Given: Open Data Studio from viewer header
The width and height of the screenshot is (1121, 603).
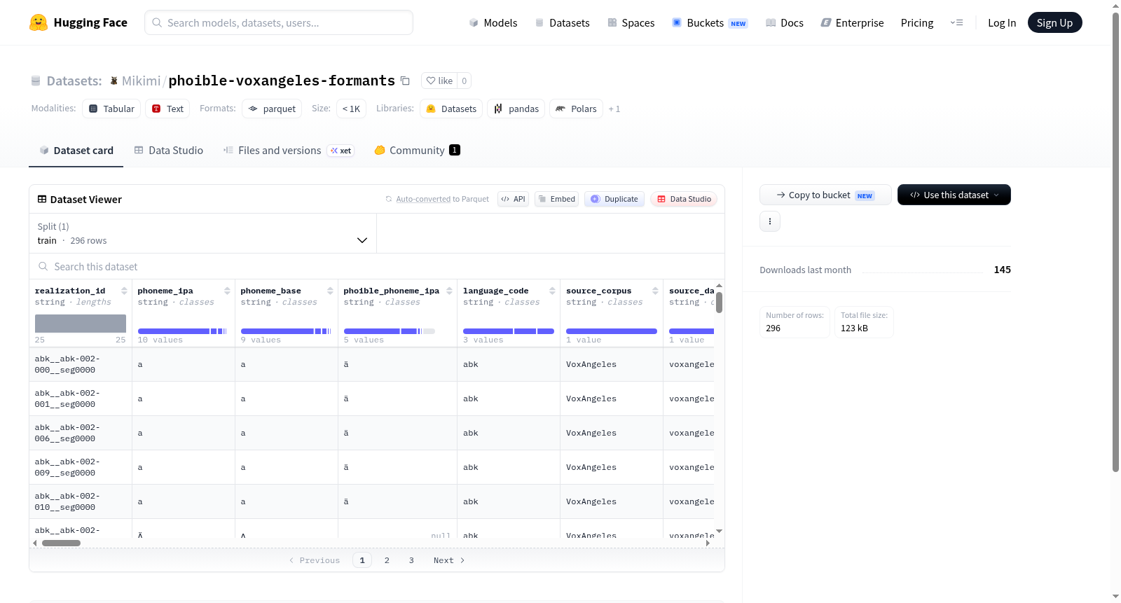Looking at the screenshot, I should point(684,199).
